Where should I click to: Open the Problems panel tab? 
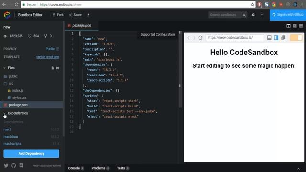100,168
